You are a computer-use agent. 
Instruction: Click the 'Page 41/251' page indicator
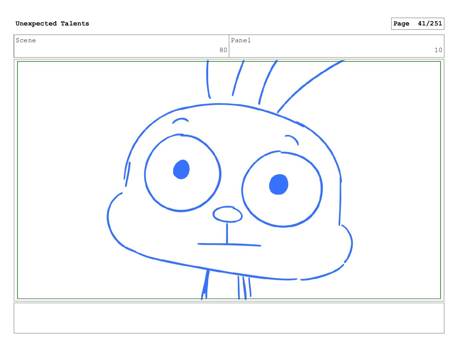coord(418,23)
